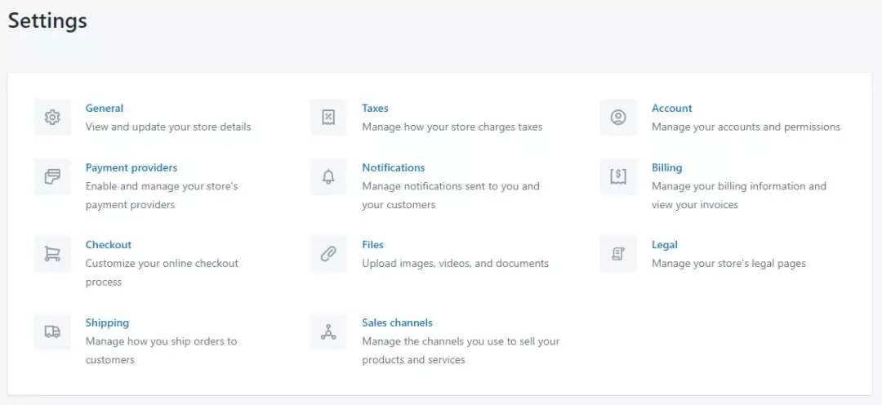Open the Notifications settings link
Screen dimensions: 882x405
point(394,168)
